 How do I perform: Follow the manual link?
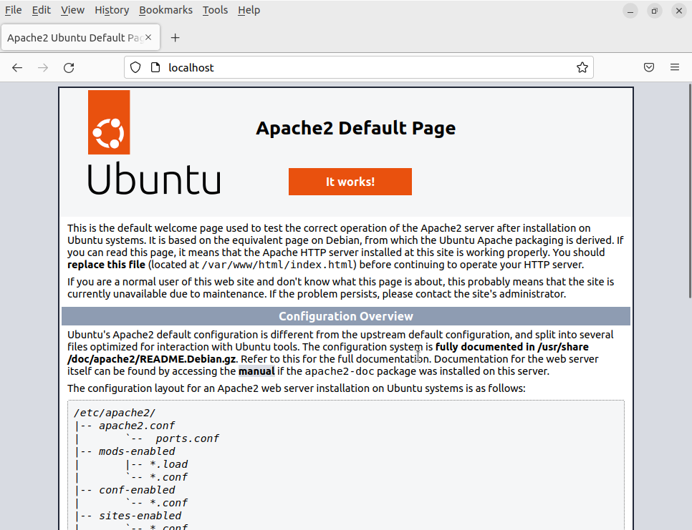[256, 371]
